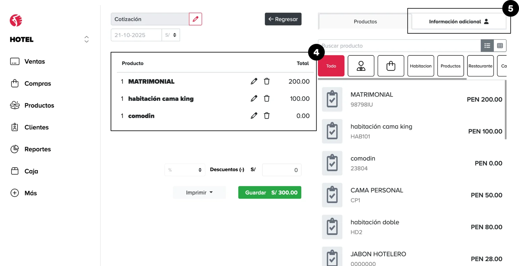
Task: Focus the Buscar producto search field
Action: (399, 46)
